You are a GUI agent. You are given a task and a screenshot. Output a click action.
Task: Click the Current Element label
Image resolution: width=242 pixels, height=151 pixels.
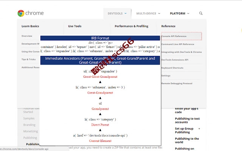click(x=100, y=141)
